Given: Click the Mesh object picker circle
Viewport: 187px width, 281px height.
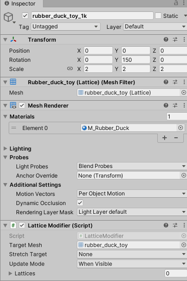Looking at the screenshot, I should [184, 92].
